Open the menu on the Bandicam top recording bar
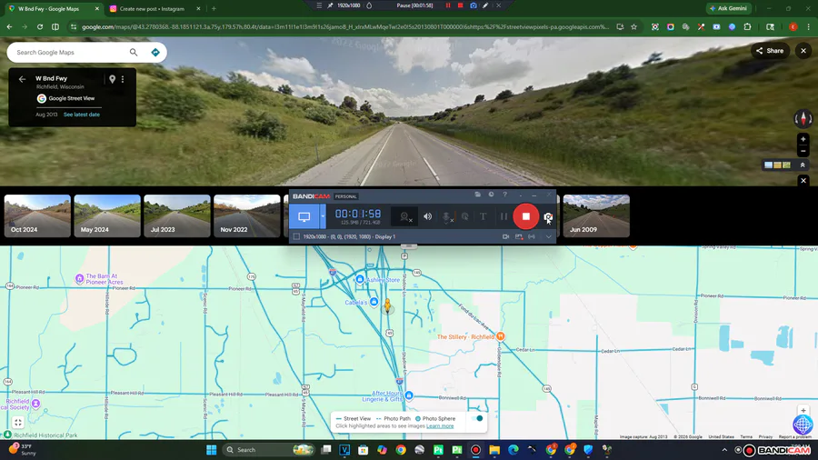This screenshot has width=818, height=460. [x=319, y=5]
